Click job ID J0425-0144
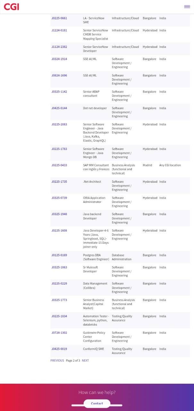The image size is (194, 411). [x=59, y=108]
